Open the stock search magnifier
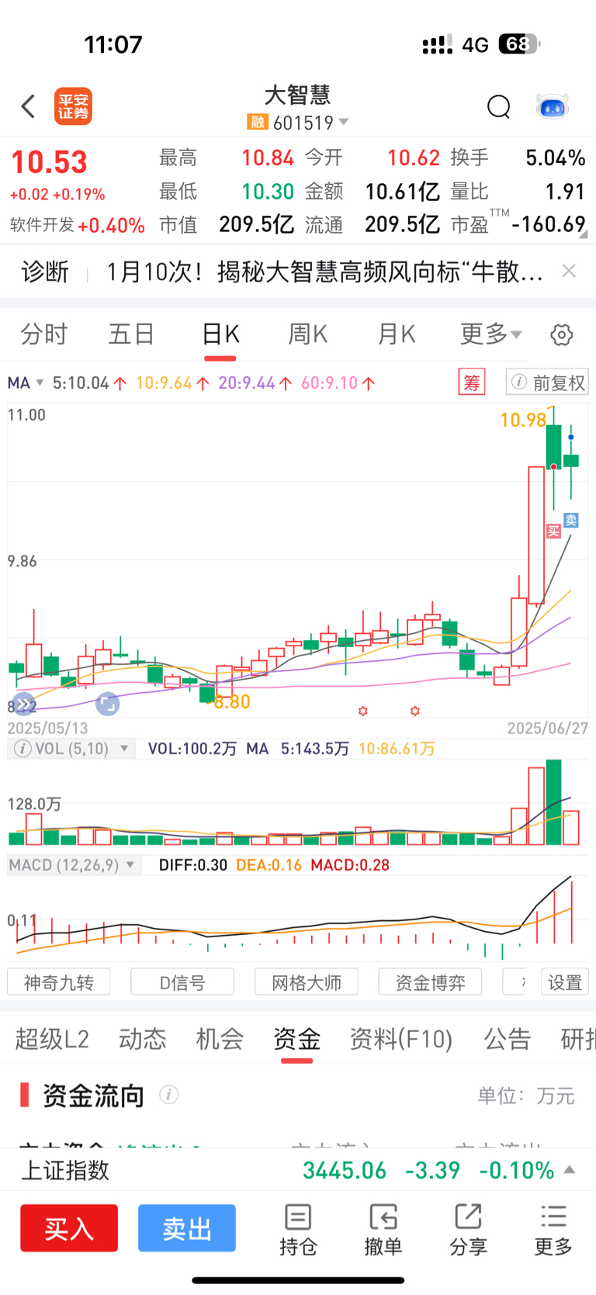Viewport: 596px width, 1295px height. coord(499,106)
